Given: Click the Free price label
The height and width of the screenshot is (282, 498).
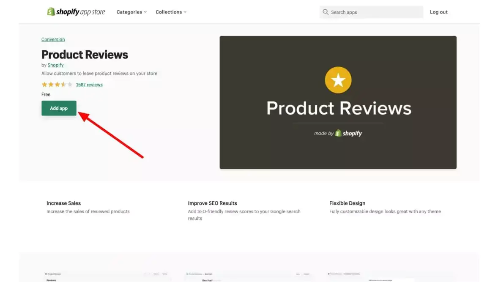Looking at the screenshot, I should point(46,94).
